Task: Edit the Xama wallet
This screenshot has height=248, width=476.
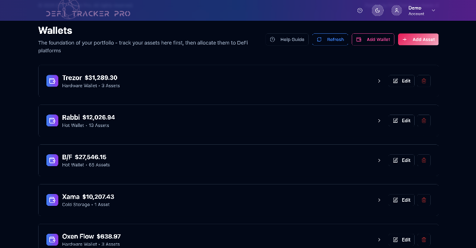Action: [402, 200]
